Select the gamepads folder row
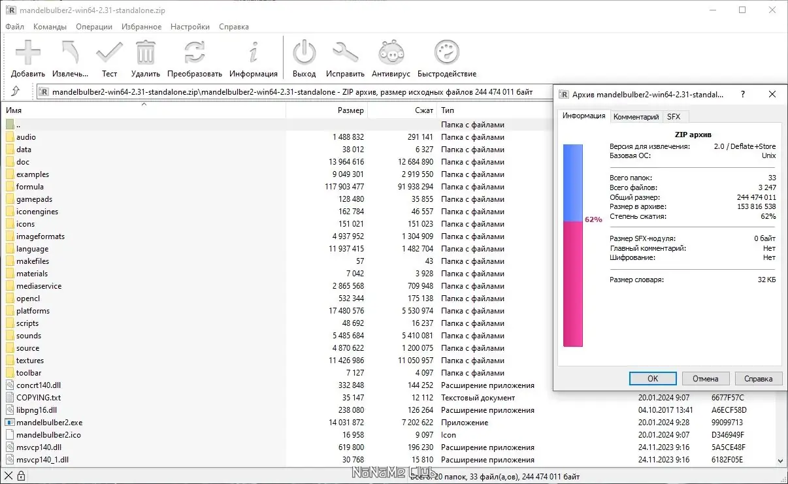788x484 pixels. tap(278, 199)
